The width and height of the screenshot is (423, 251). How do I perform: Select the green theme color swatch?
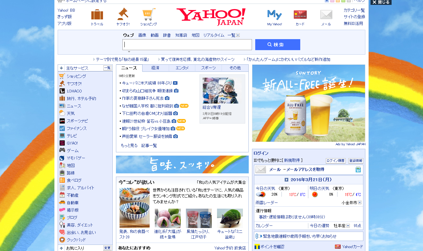click(343, 1)
